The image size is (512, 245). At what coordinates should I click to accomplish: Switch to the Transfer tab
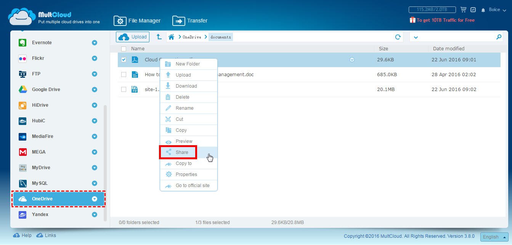[190, 21]
